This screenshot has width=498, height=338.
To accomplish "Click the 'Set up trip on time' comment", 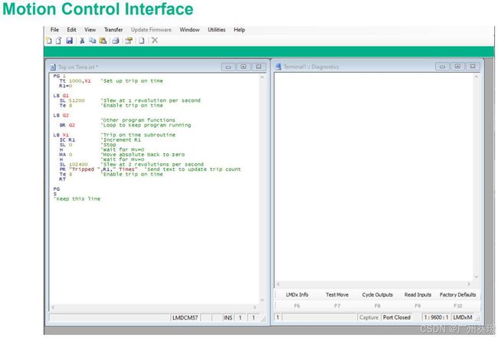I will (132, 81).
